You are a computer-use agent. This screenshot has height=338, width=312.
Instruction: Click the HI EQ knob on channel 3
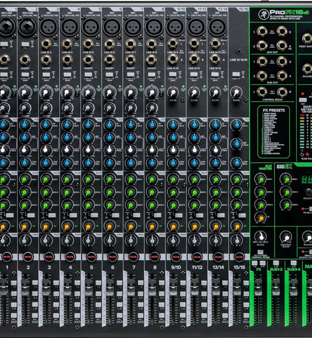(x=46, y=125)
